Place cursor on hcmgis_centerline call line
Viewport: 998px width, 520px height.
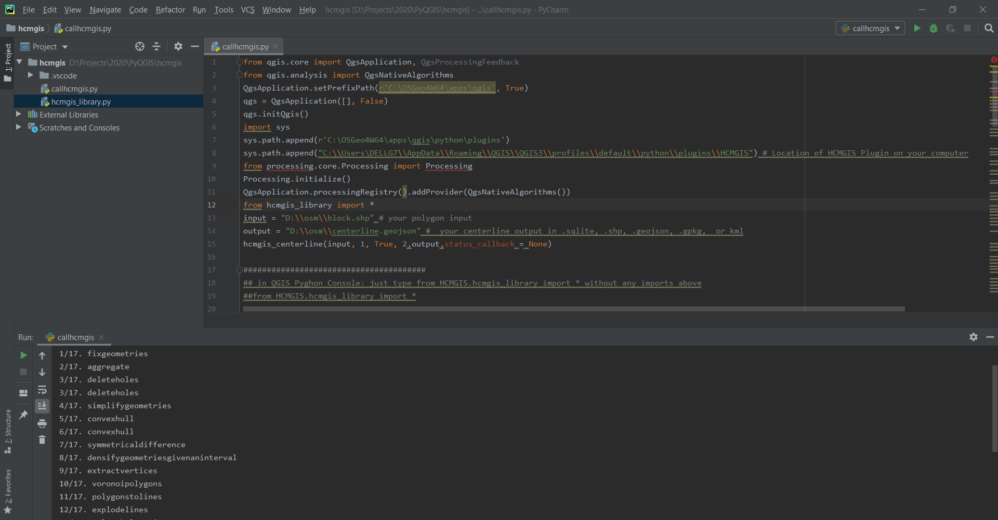(x=397, y=244)
